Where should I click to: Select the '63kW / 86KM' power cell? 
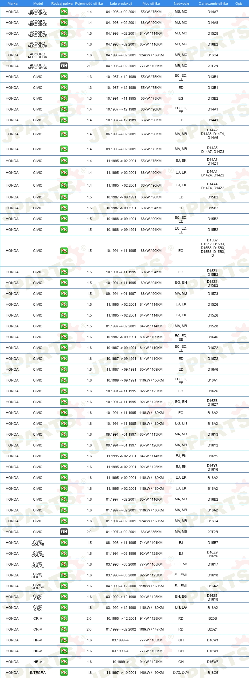(151, 532)
